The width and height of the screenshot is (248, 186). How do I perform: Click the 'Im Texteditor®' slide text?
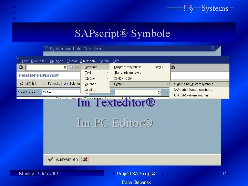pyautogui.click(x=116, y=102)
